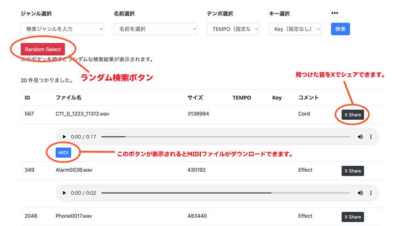Open more options for Alarm0038.wav player
The image size is (394, 226).
(x=371, y=193)
